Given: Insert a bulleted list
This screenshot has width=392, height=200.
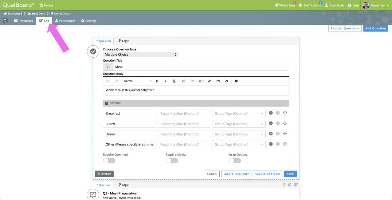Looking at the screenshot, I should [x=192, y=81].
